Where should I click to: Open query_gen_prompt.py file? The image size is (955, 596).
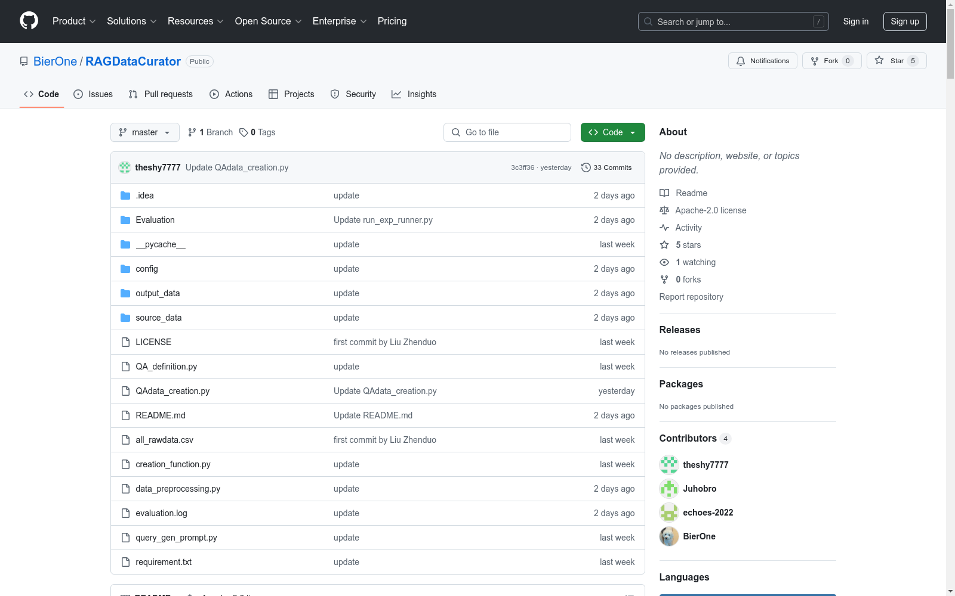[176, 538]
